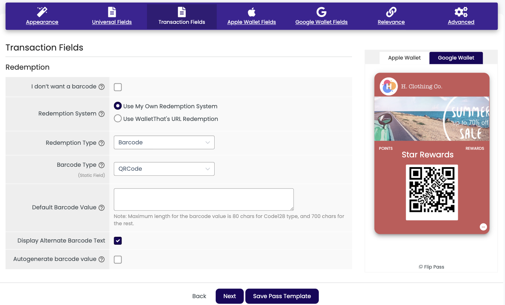This screenshot has height=305, width=505.
Task: Open help icon beside Barcode Type
Action: tap(102, 165)
